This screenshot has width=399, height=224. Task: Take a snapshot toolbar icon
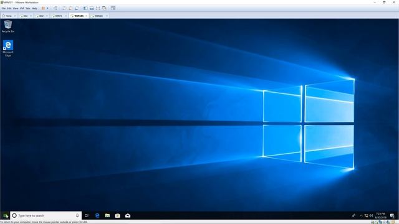coord(64,8)
